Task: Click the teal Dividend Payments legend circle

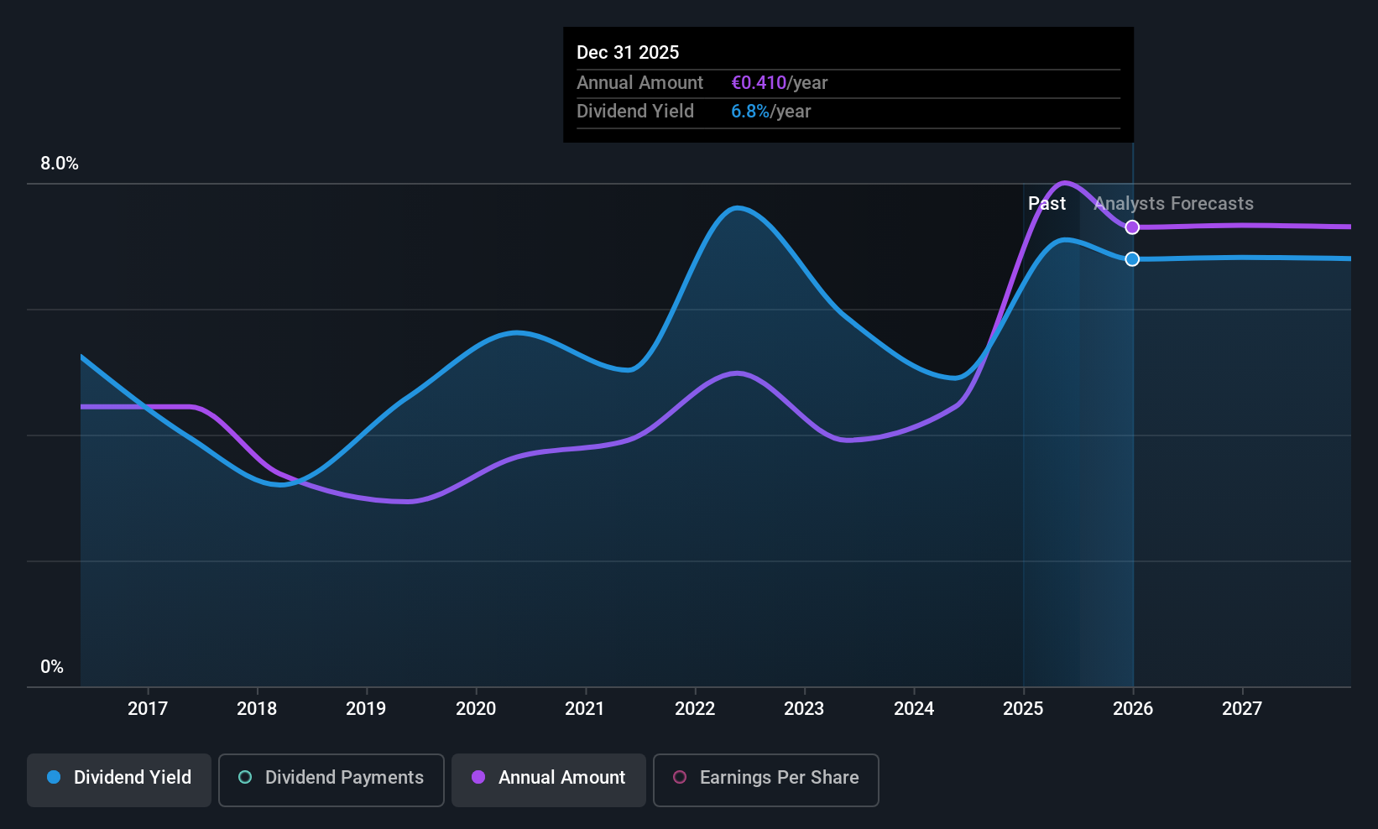Action: click(245, 777)
